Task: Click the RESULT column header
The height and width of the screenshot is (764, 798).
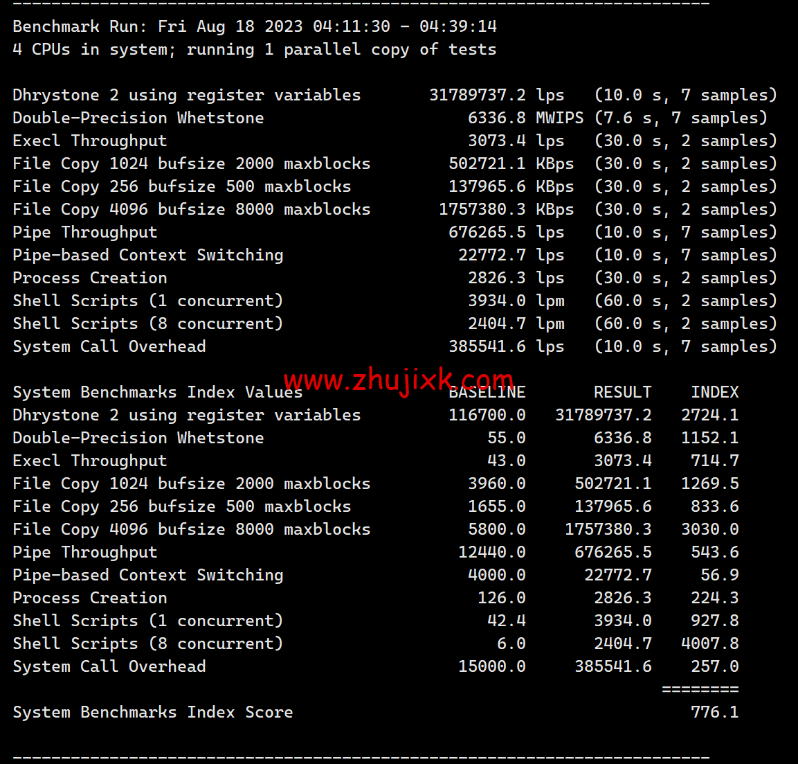Action: [x=622, y=391]
